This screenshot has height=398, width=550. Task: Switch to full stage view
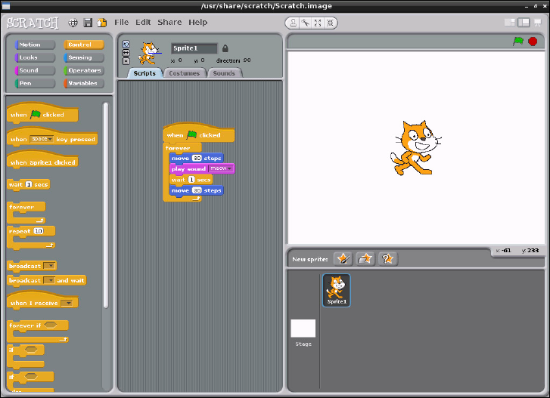[524, 23]
